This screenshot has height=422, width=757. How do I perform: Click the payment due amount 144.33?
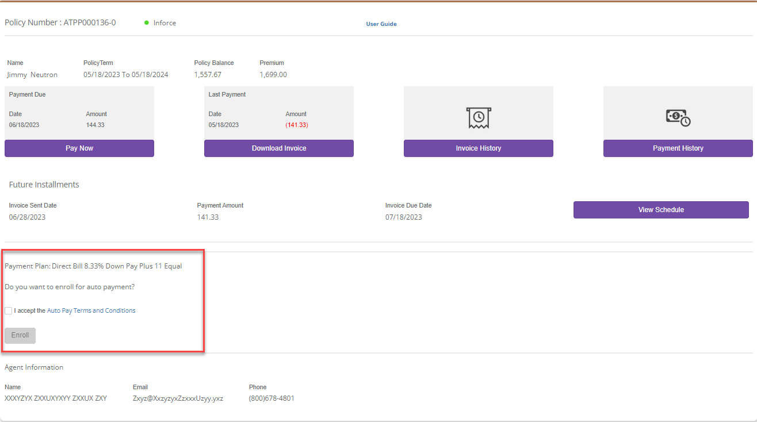(95, 125)
